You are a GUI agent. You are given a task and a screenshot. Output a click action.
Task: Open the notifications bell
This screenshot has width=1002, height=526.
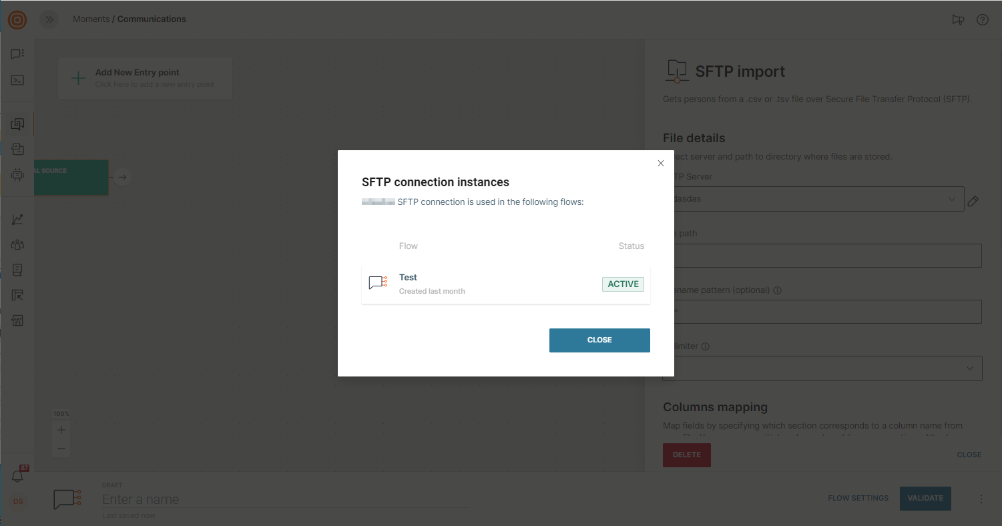pos(17,476)
